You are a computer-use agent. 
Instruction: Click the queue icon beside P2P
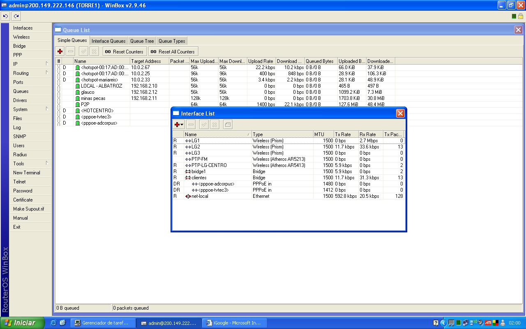pyautogui.click(x=78, y=104)
